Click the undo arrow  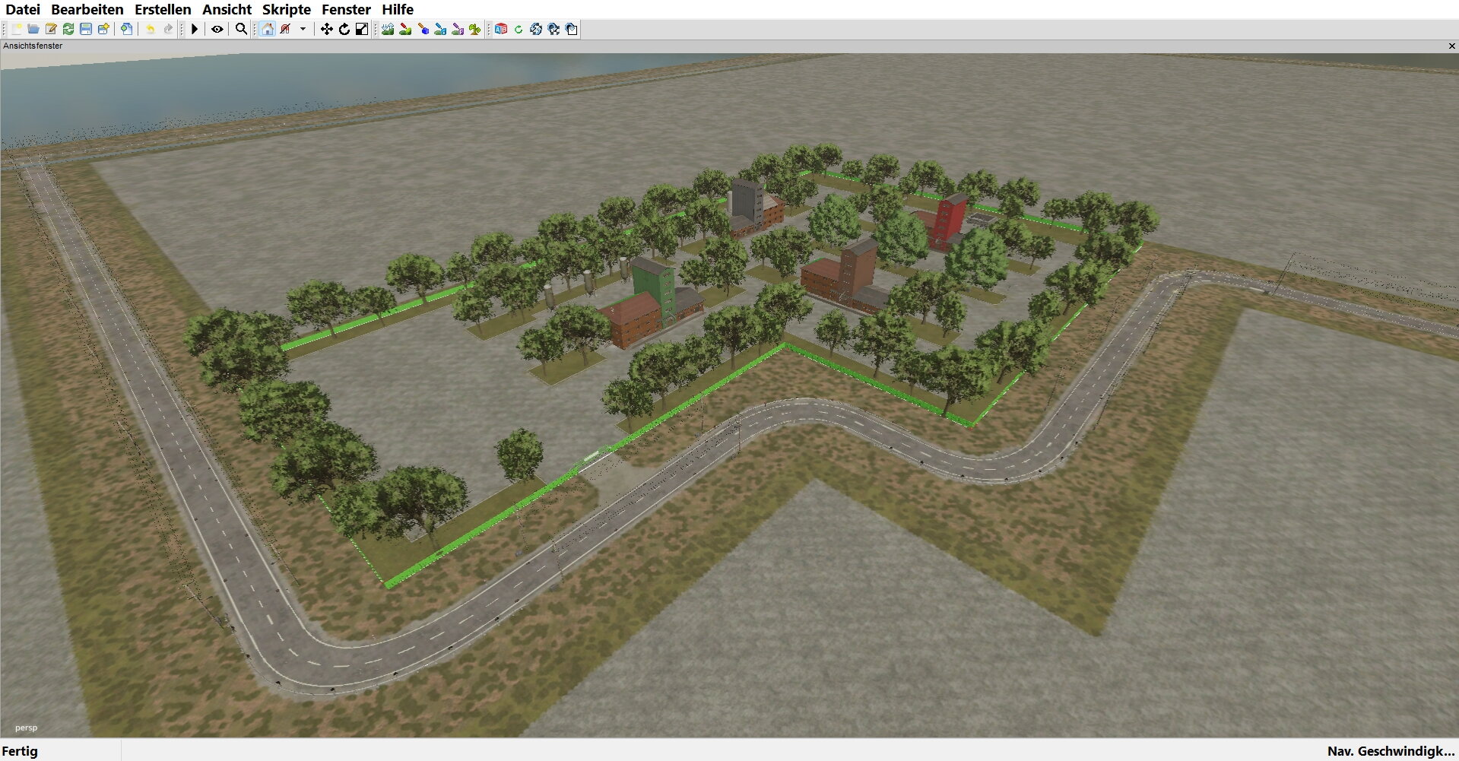[150, 29]
